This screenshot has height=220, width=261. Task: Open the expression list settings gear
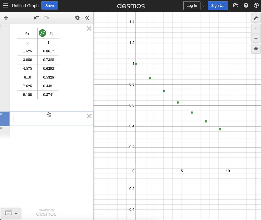coord(77,18)
